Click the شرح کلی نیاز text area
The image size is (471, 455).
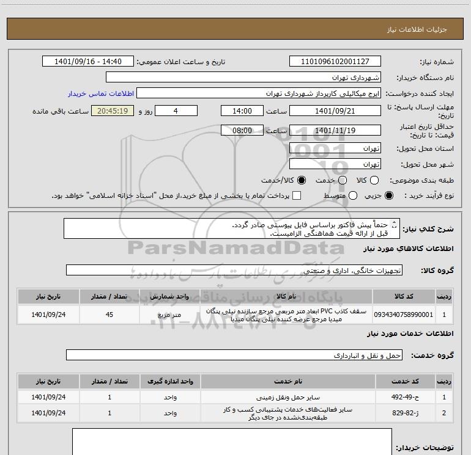232,228
